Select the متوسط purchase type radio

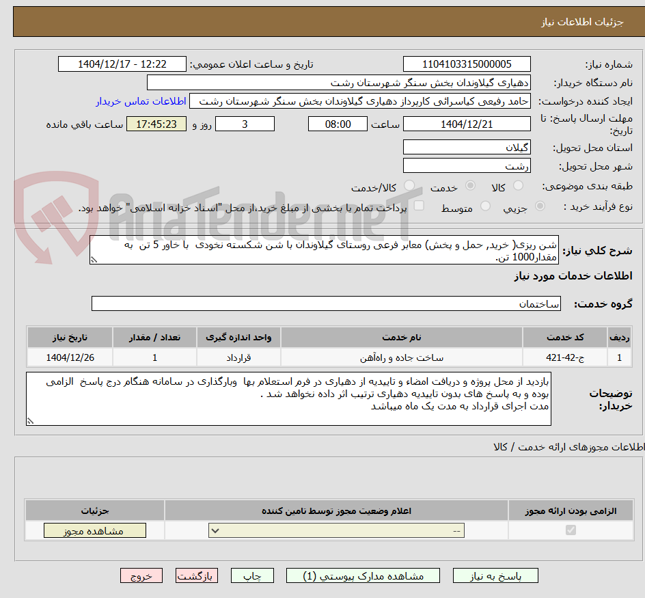pos(485,206)
